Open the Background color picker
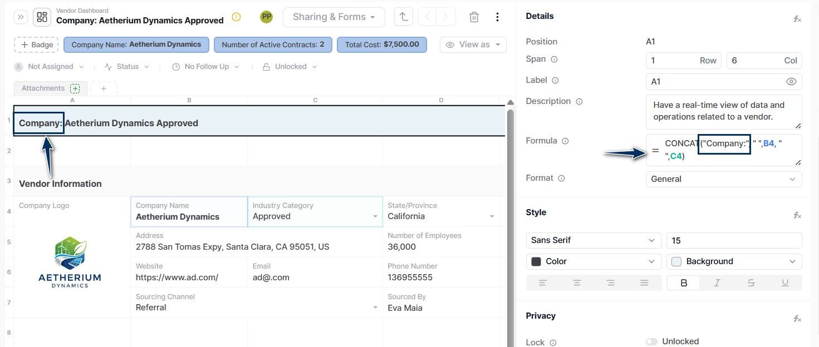Image resolution: width=819 pixels, height=347 pixels. pos(734,261)
